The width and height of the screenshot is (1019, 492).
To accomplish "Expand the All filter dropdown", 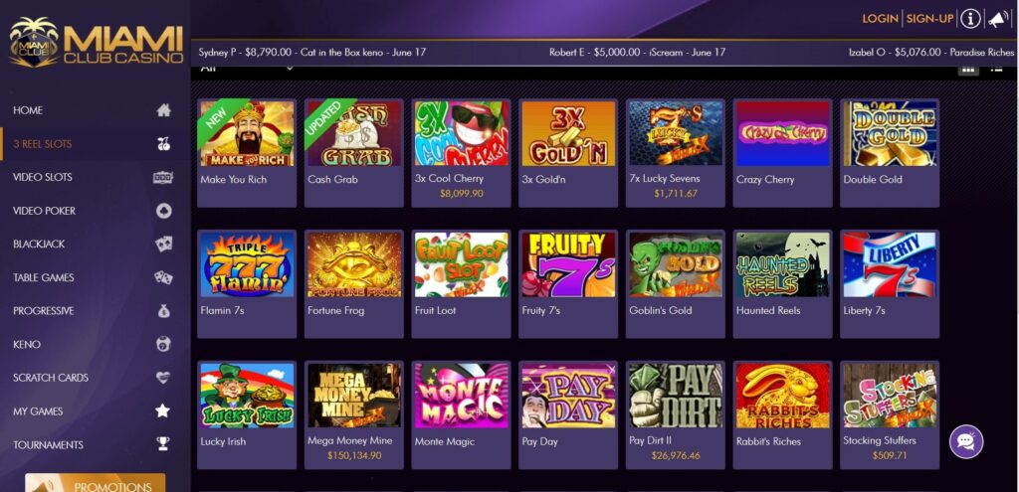I will point(247,68).
